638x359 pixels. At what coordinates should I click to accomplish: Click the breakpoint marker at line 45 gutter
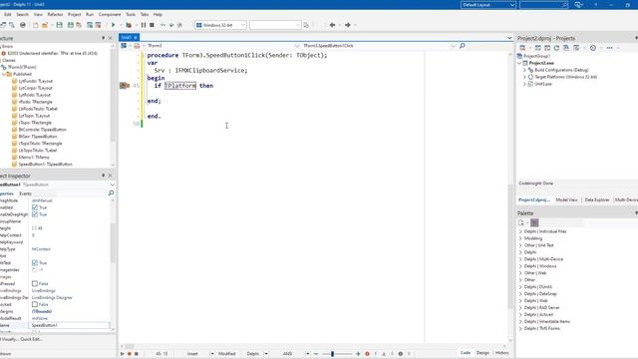124,86
